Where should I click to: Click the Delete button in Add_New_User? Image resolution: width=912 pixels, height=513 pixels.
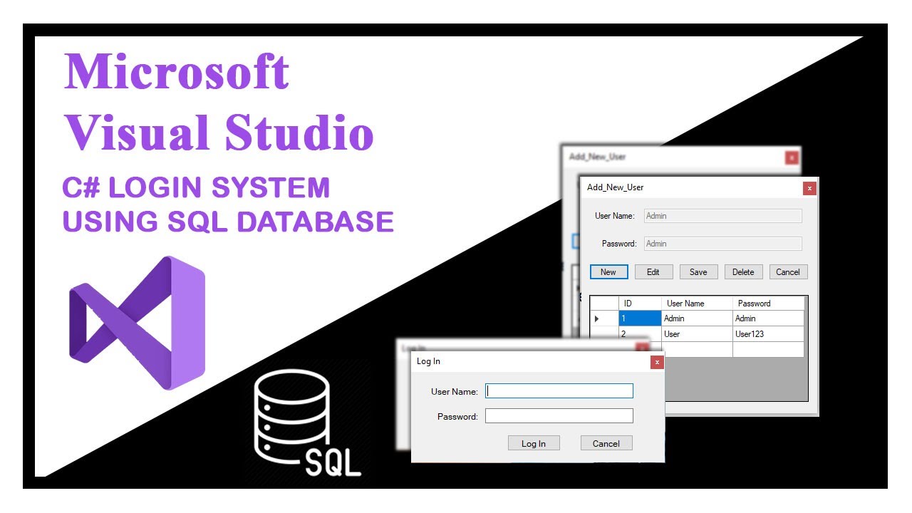click(x=743, y=271)
